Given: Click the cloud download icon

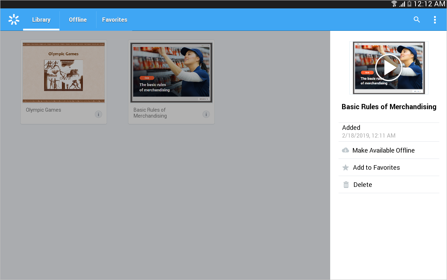Looking at the screenshot, I should pyautogui.click(x=345, y=150).
